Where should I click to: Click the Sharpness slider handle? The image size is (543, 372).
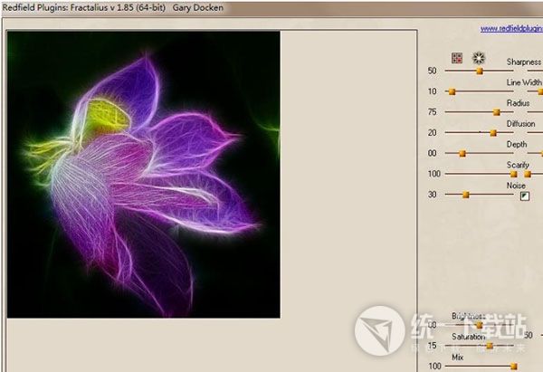tap(479, 71)
